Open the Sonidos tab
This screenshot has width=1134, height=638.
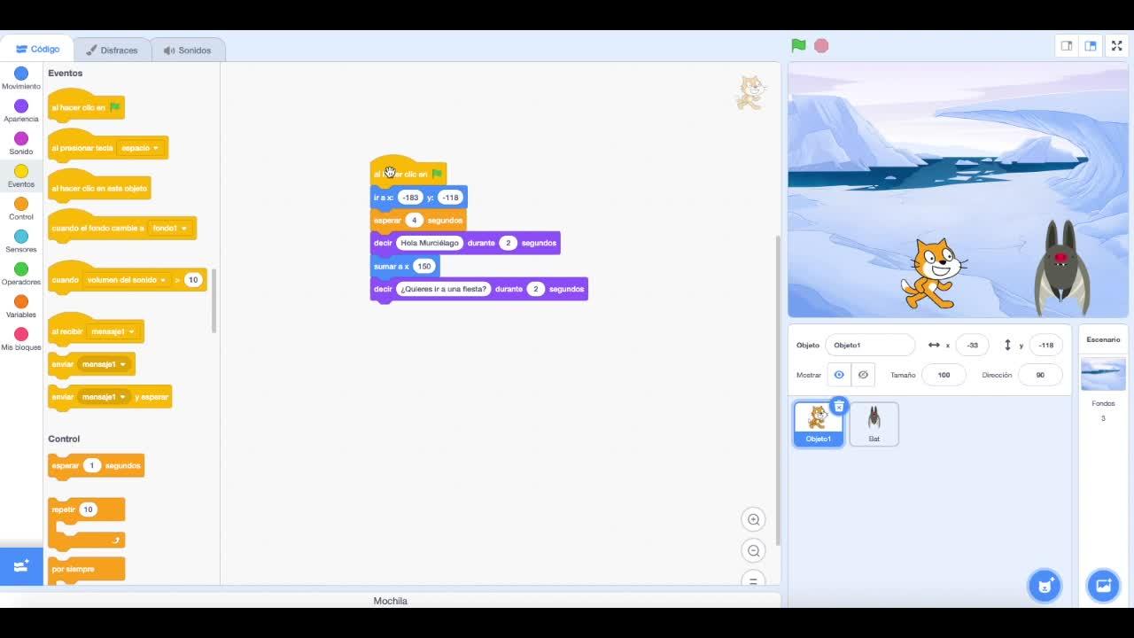187,51
